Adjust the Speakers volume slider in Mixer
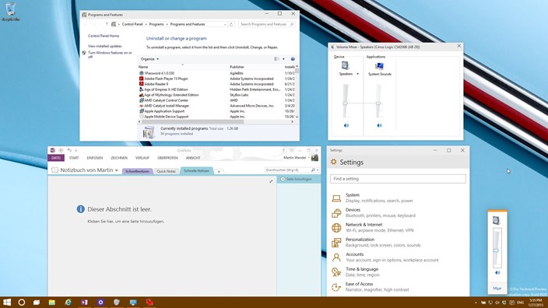 346,103
